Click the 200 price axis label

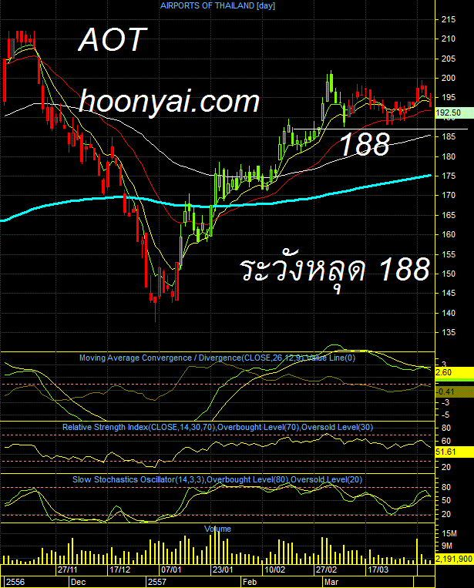pyautogui.click(x=449, y=78)
